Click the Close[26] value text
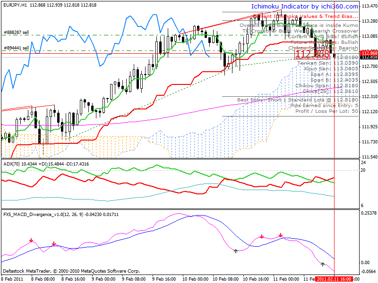Image resolution: width=378 pixels, height=283 pixels. [330, 92]
